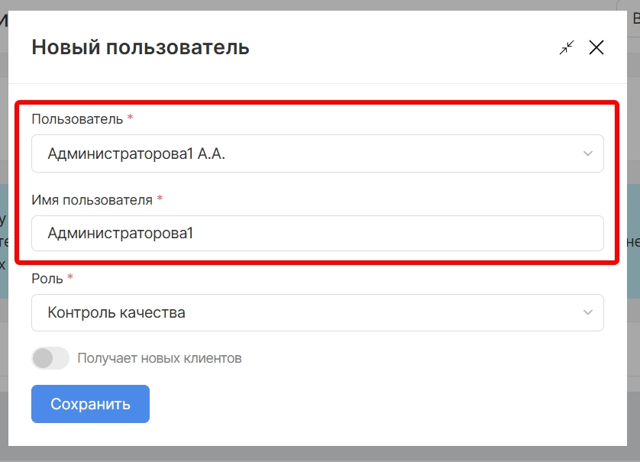Enable the "Получает новых клиентов" switch

point(50,357)
